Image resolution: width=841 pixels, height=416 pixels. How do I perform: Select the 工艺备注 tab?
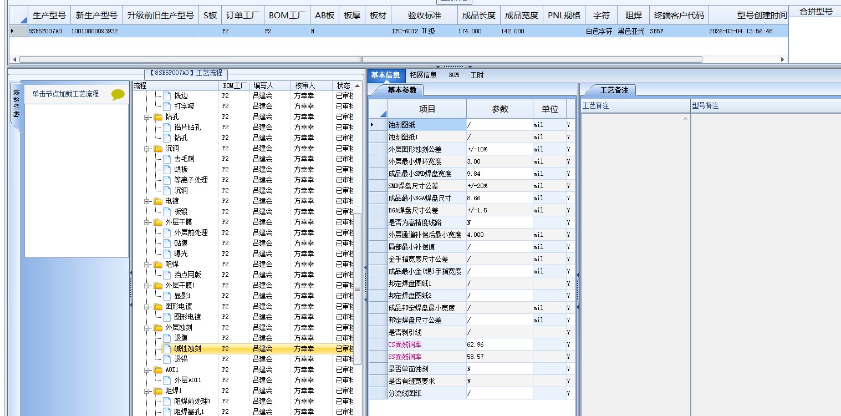pos(614,90)
